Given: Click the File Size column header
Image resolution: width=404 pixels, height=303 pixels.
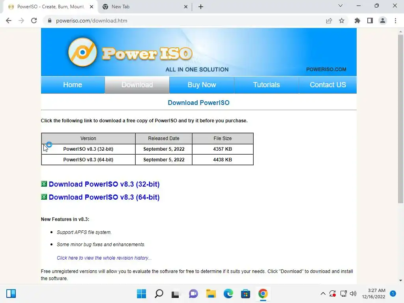Looking at the screenshot, I should pyautogui.click(x=223, y=138).
